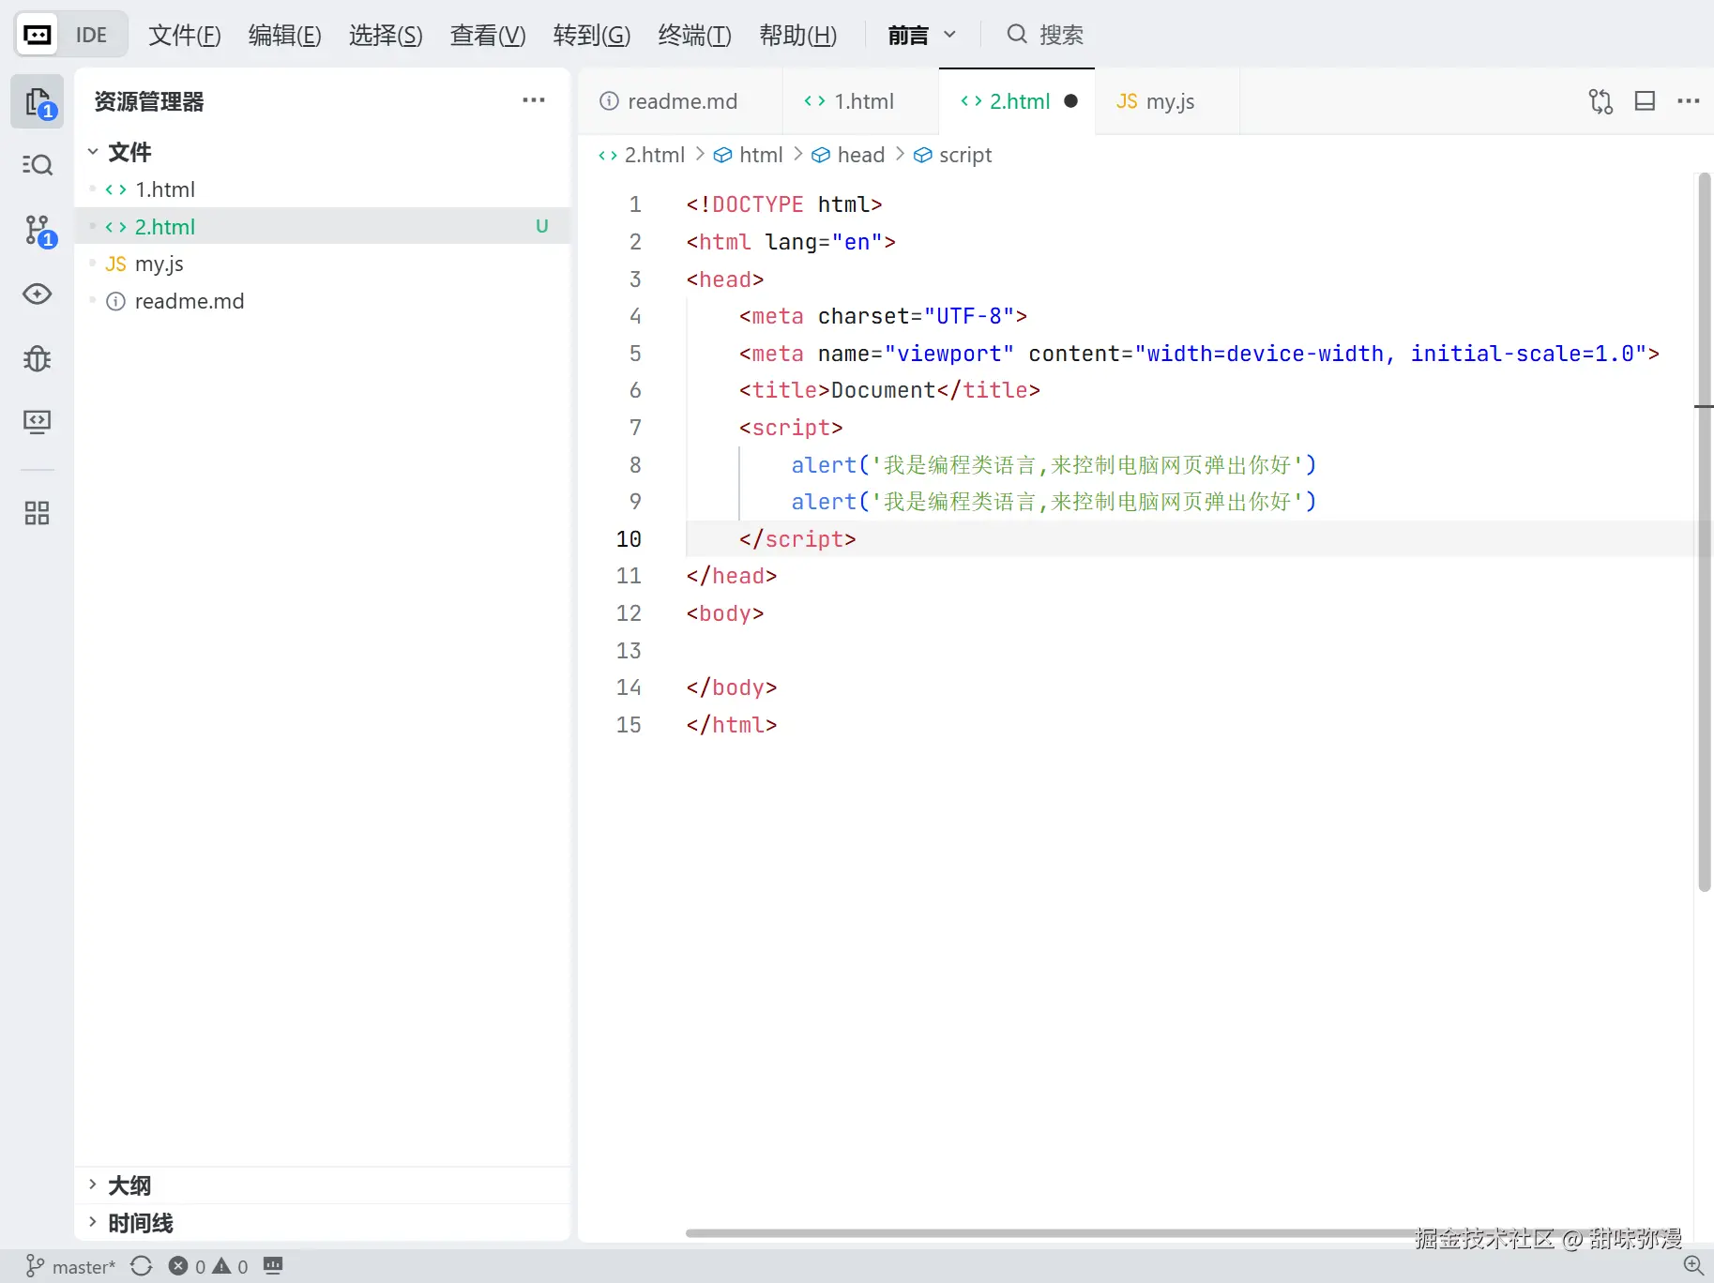Screen dimensions: 1714x1283
Task: Open the Extensions grid icon
Action: point(38,513)
